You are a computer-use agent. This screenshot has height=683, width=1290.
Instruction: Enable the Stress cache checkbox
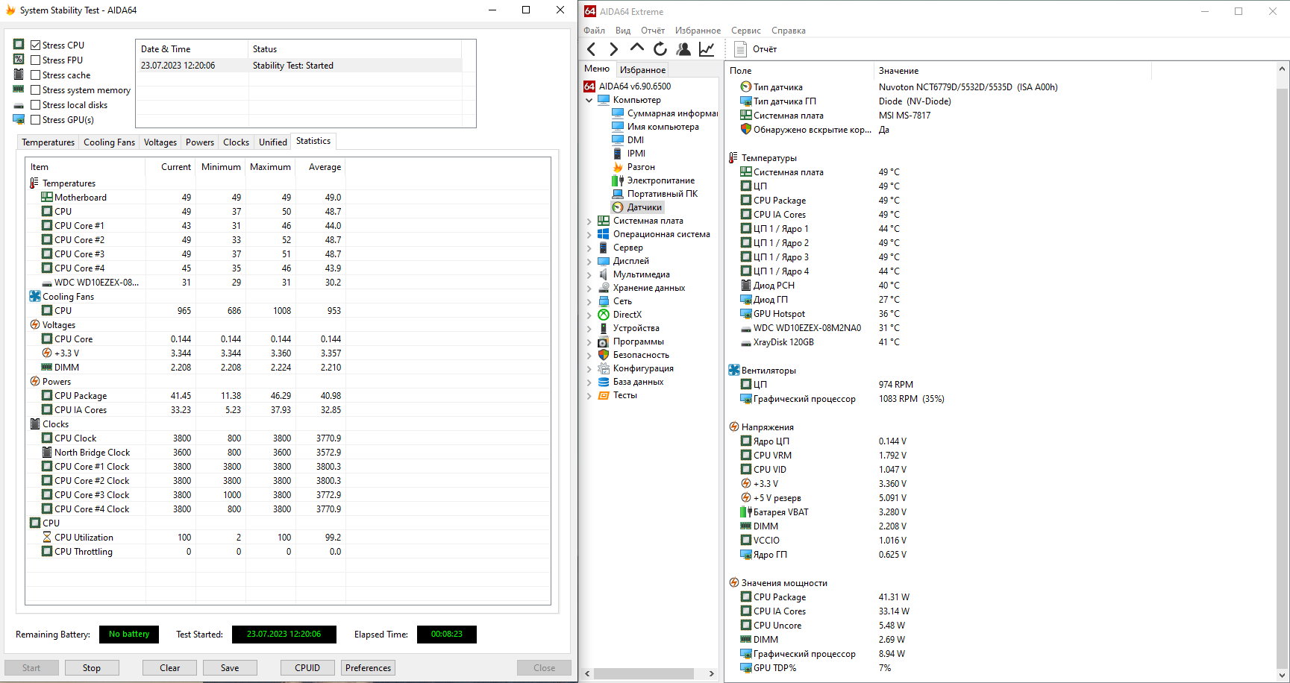coord(35,75)
